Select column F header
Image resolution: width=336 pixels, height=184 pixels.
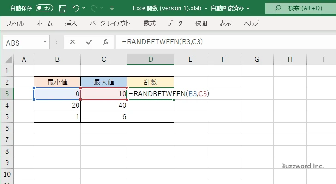[223, 59]
